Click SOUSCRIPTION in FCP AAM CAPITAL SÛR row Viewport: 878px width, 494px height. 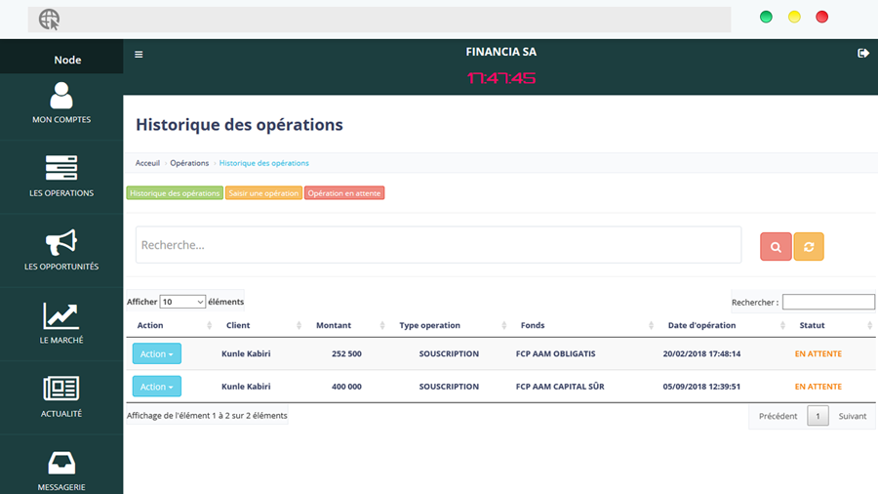tap(449, 387)
